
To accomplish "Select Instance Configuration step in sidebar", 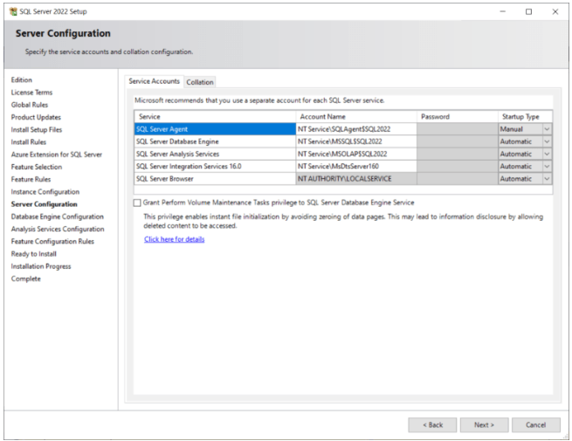I will point(45,192).
